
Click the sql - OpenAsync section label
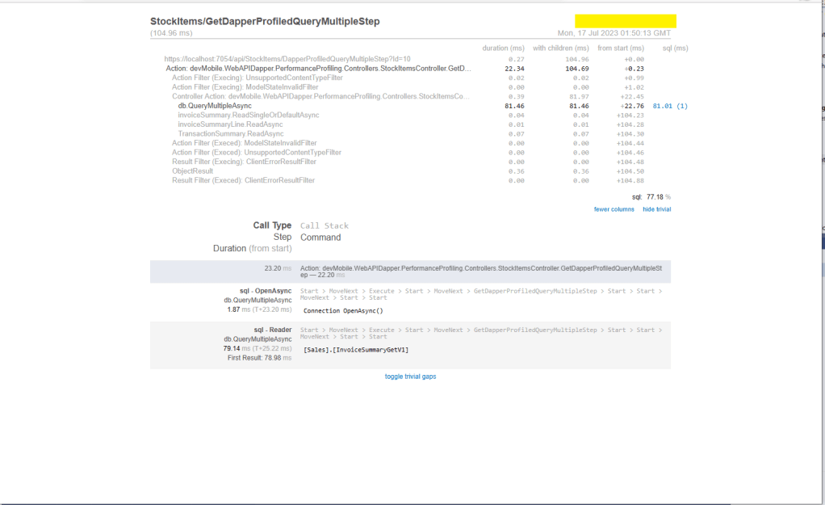point(266,291)
